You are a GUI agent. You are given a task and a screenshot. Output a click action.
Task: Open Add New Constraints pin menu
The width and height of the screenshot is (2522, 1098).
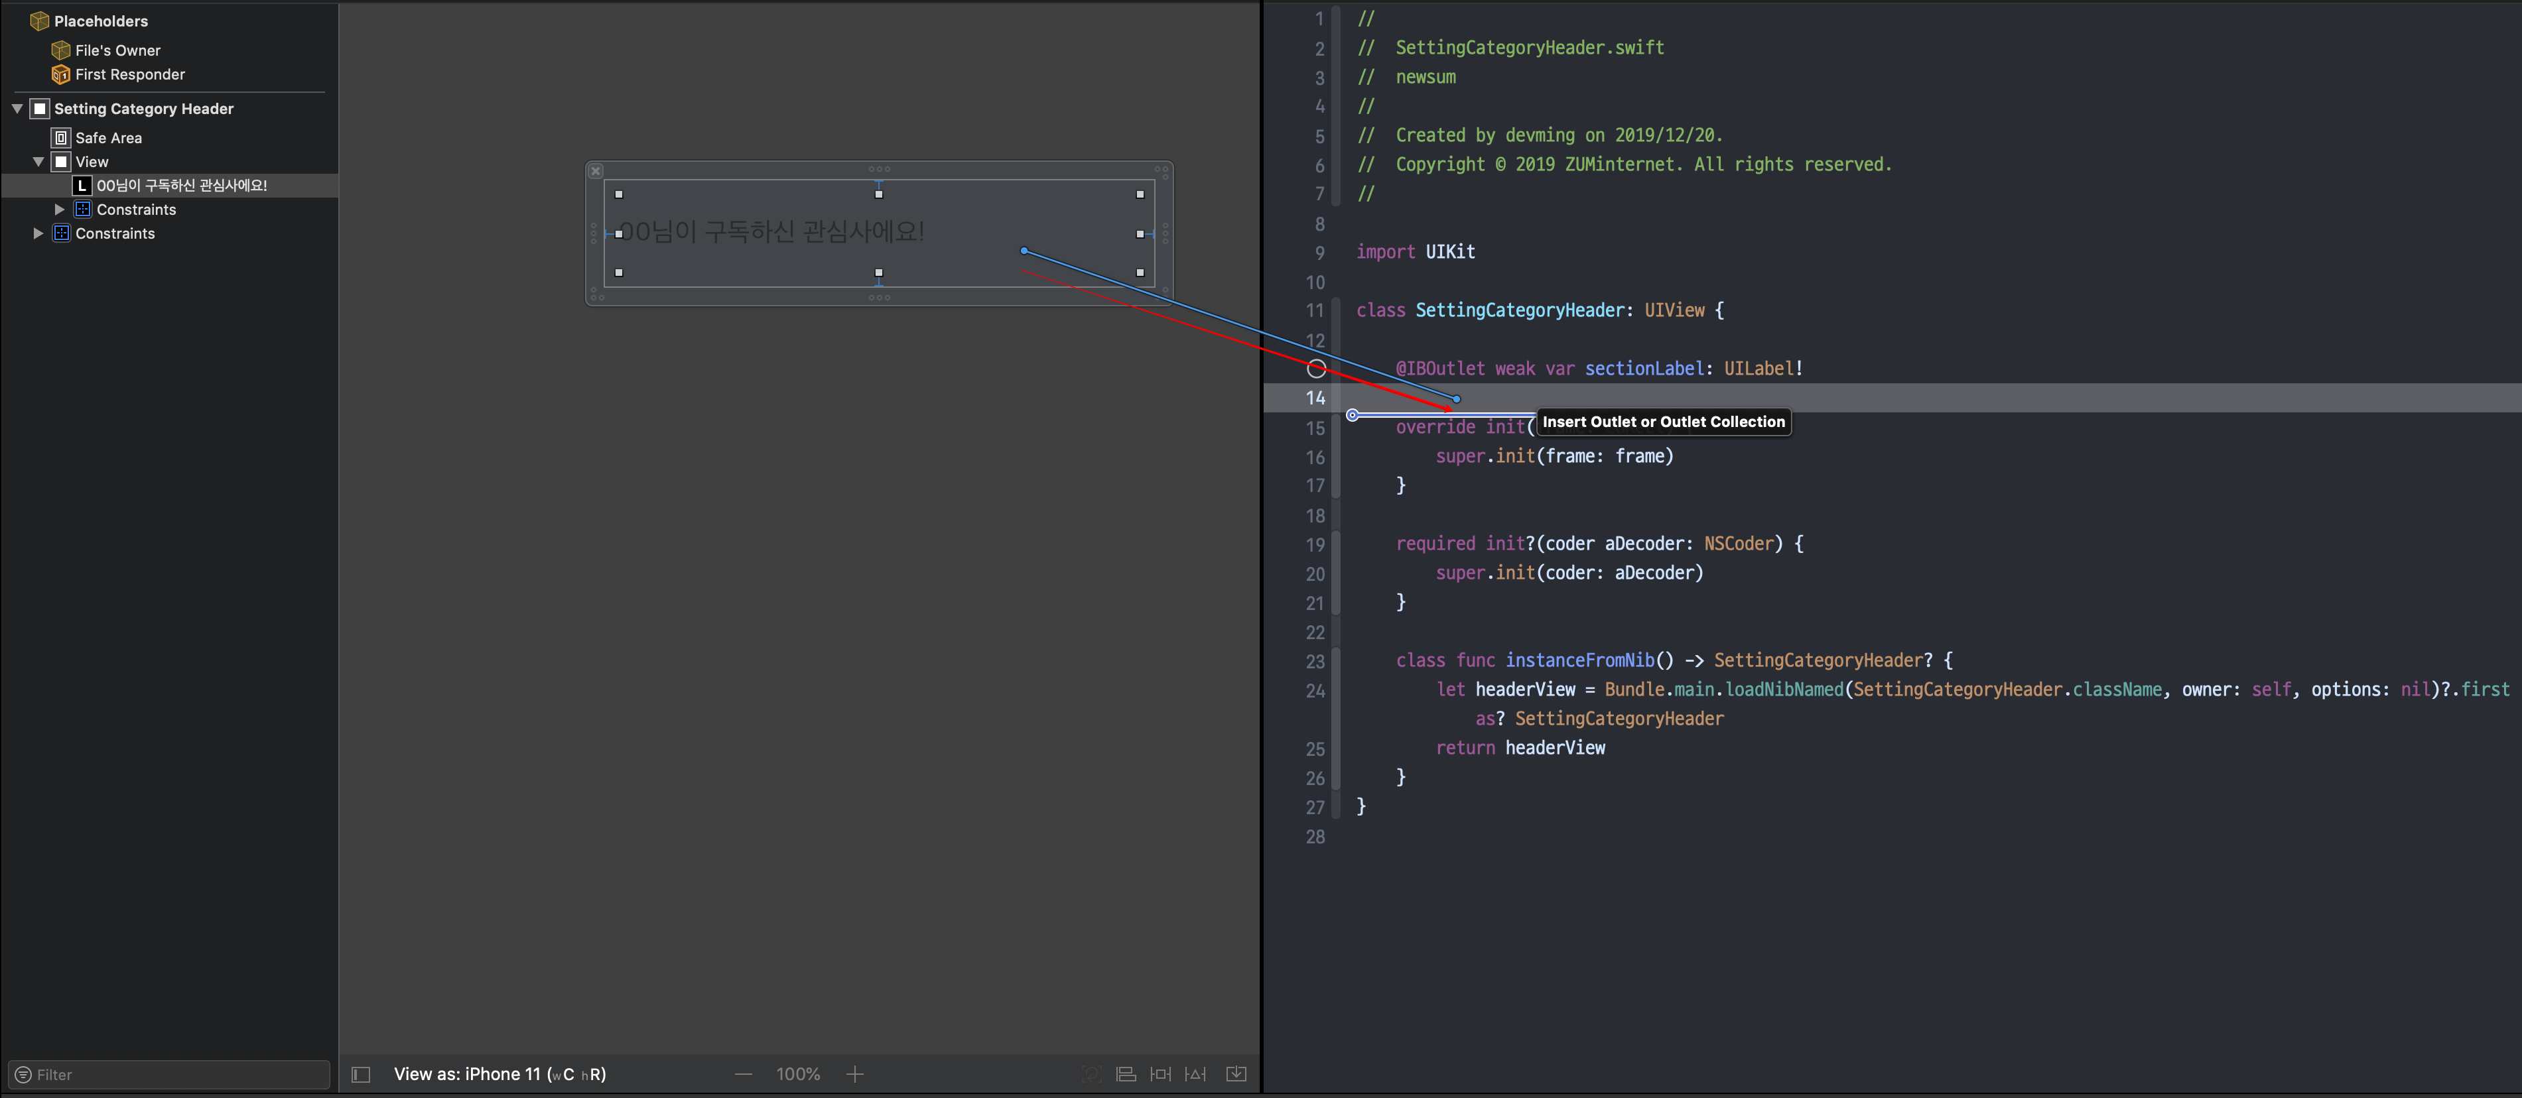coord(1160,1075)
